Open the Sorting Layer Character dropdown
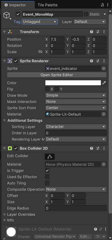The image size is (112, 240). tap(76, 127)
